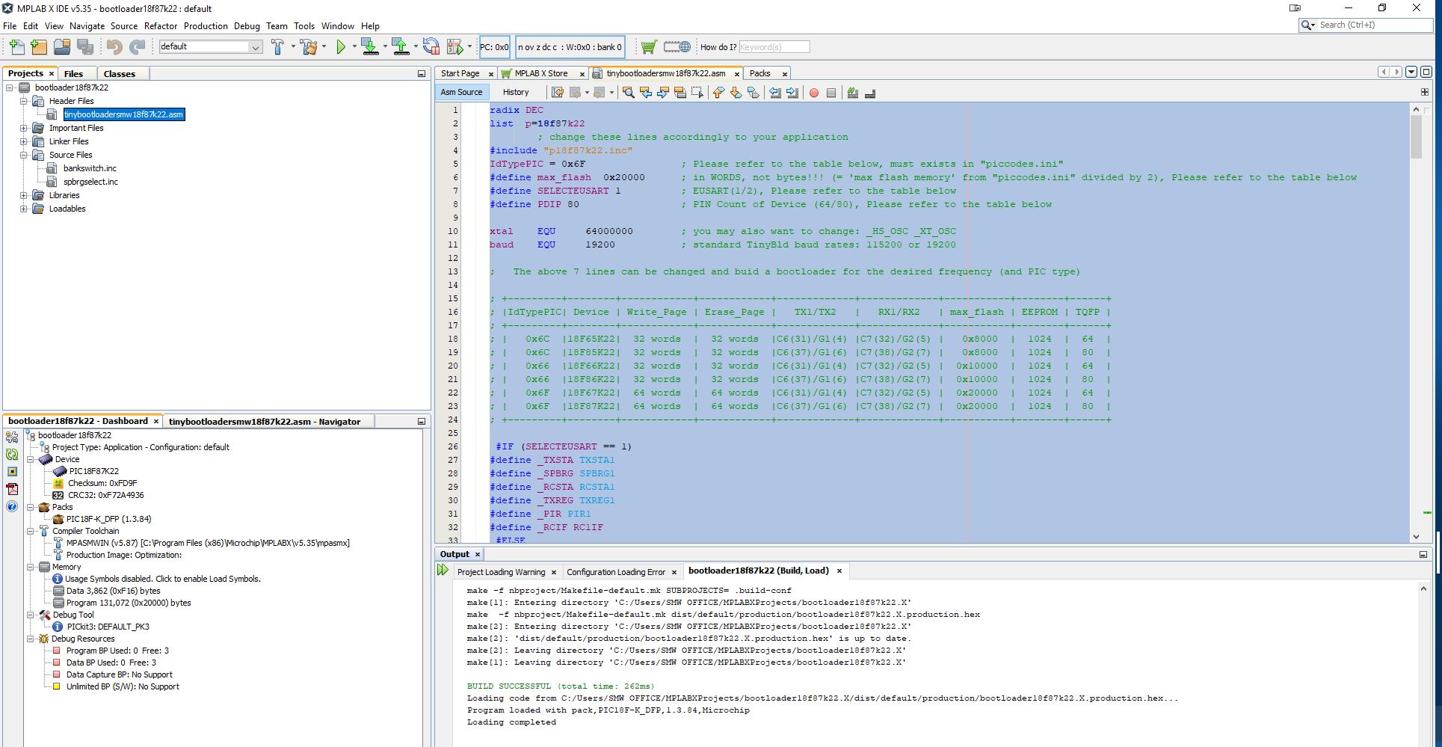This screenshot has height=747, width=1442.
Task: Click Usage Symbols disabled enable link
Action: [162, 579]
